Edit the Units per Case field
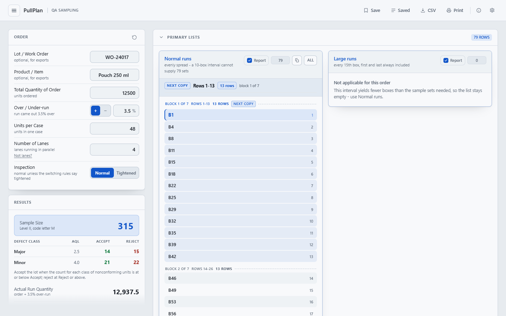 [115, 129]
